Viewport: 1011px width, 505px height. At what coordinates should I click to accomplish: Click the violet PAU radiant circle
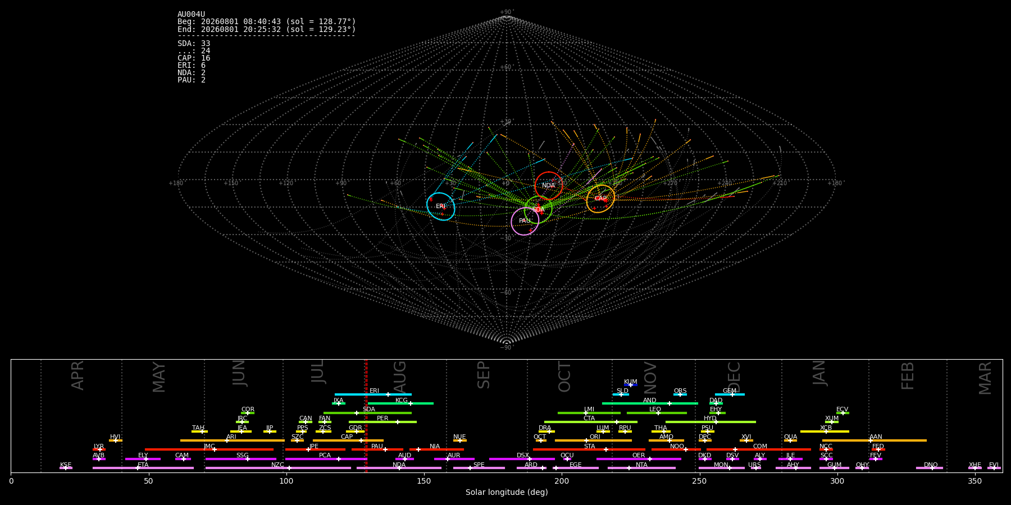525,221
